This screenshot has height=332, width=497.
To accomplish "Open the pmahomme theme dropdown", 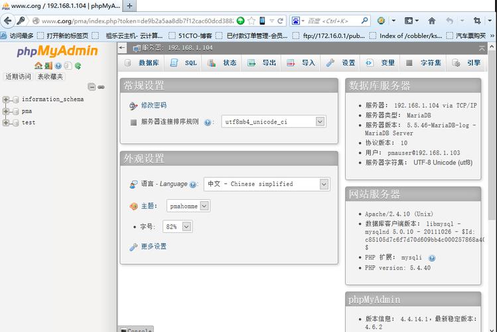I will tap(188, 206).
